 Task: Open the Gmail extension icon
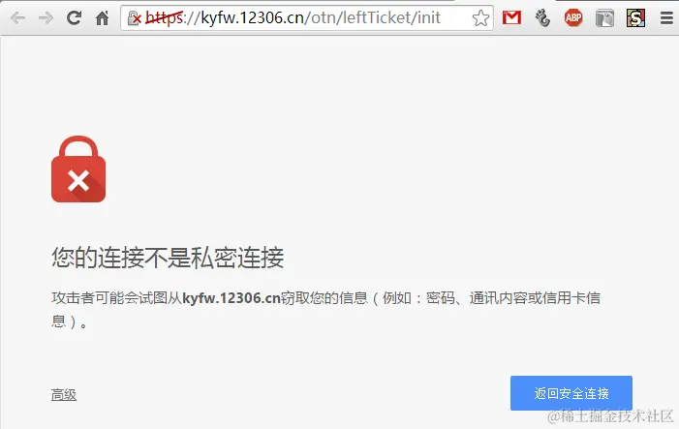[x=511, y=17]
